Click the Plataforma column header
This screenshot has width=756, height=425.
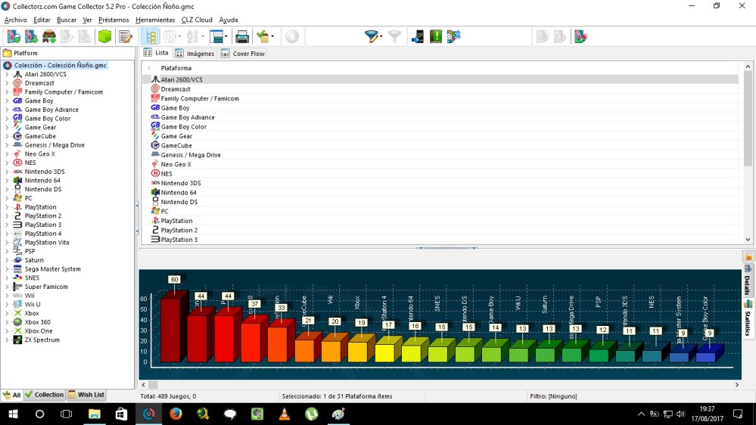click(x=176, y=68)
